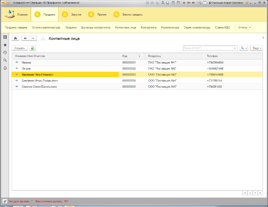Click the zoom magnifier icon in title bar
This screenshot has width=268, height=207.
click(x=199, y=3)
